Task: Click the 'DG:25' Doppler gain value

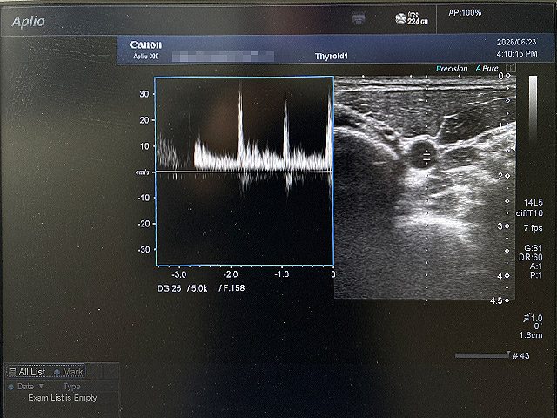Action: (169, 288)
